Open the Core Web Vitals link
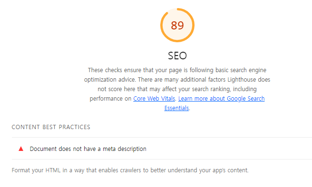The image size is (312, 187). 154,99
